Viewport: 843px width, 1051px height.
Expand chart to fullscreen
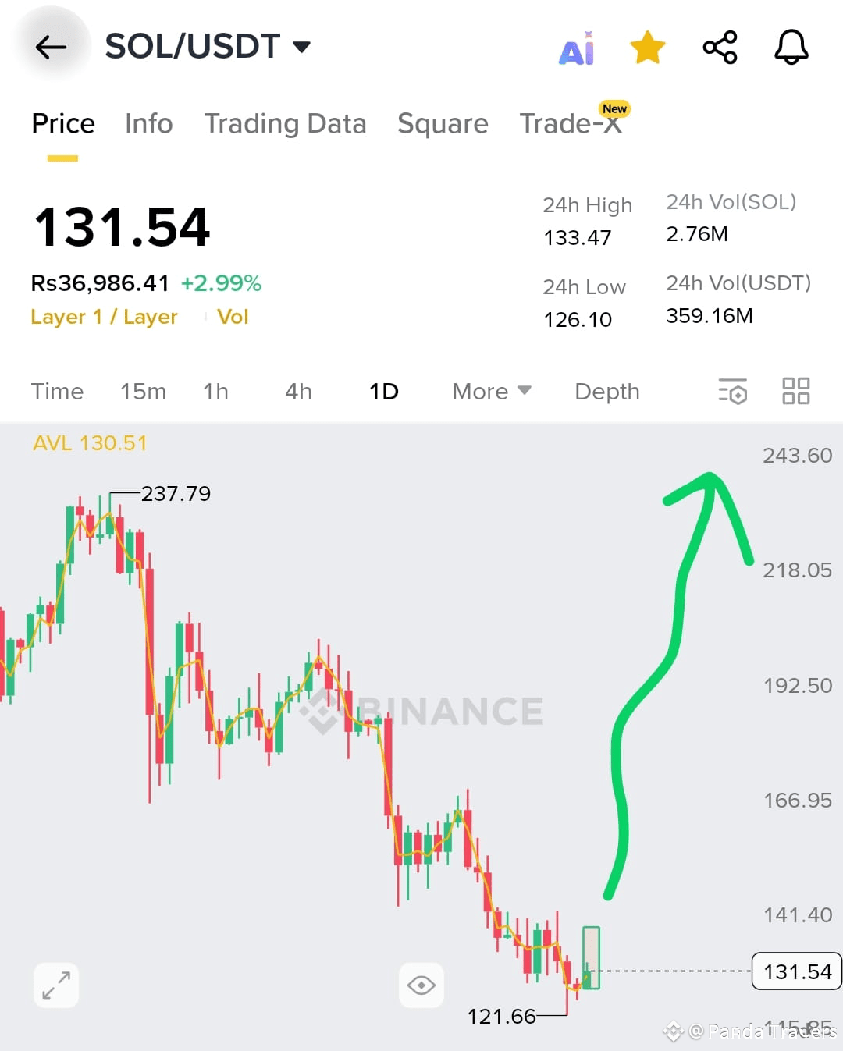pyautogui.click(x=56, y=985)
